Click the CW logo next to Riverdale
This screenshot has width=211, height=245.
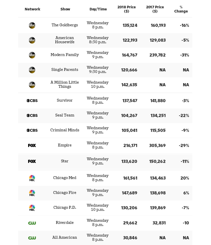coord(32,223)
